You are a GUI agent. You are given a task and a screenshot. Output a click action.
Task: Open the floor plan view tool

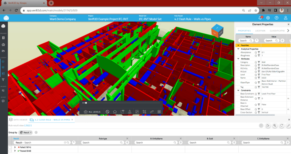click(122, 112)
